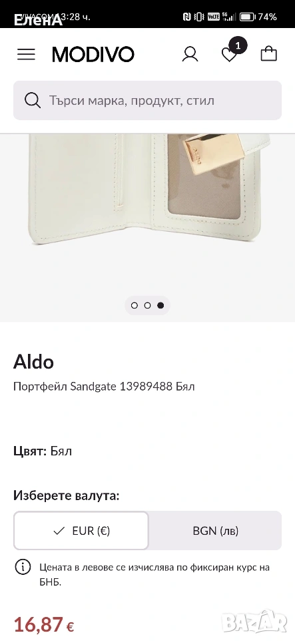
Task: Open the hamburger menu
Action: click(x=26, y=54)
